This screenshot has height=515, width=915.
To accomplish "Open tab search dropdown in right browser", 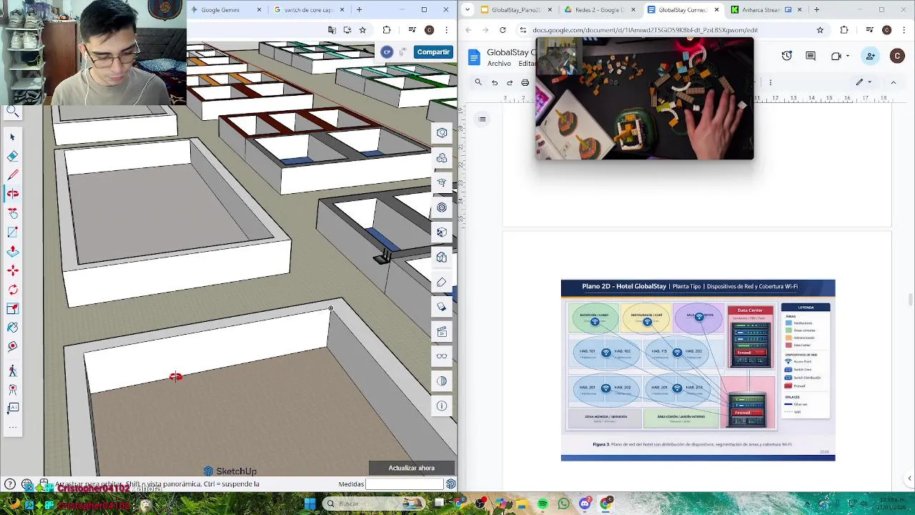I will tap(468, 10).
